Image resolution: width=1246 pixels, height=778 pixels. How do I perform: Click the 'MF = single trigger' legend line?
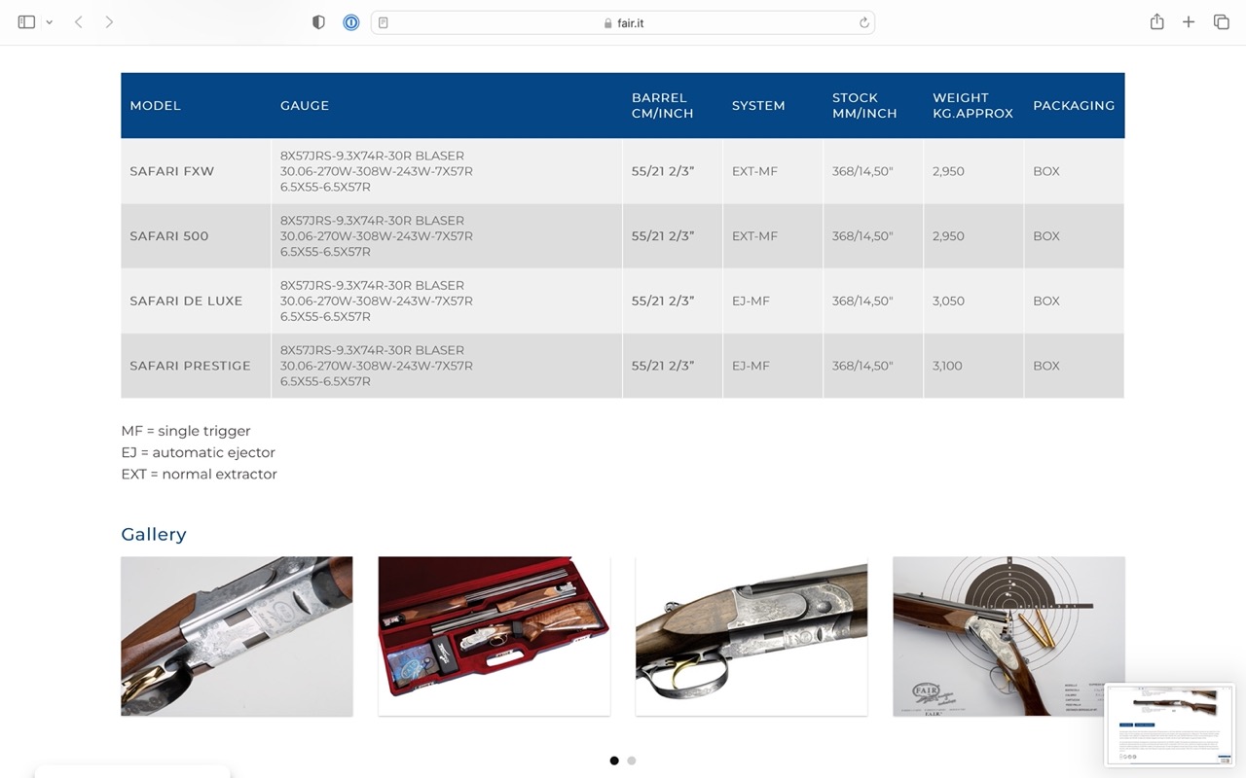coord(186,431)
